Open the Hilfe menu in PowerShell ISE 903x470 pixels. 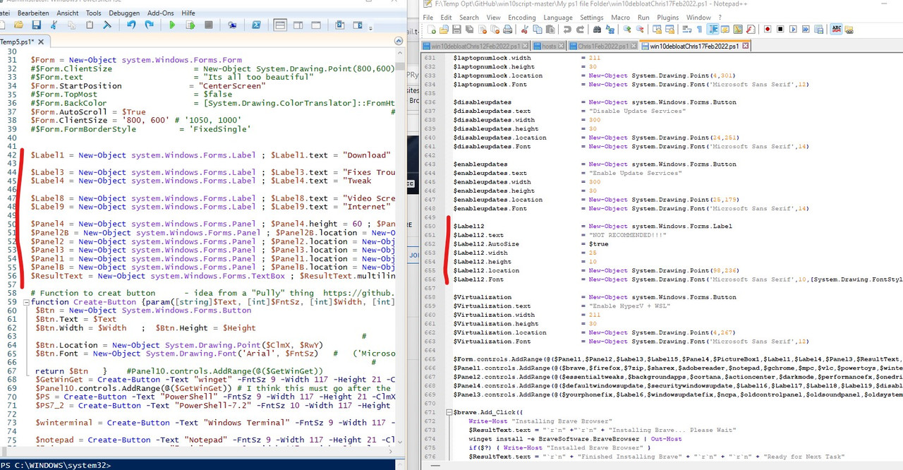click(188, 13)
